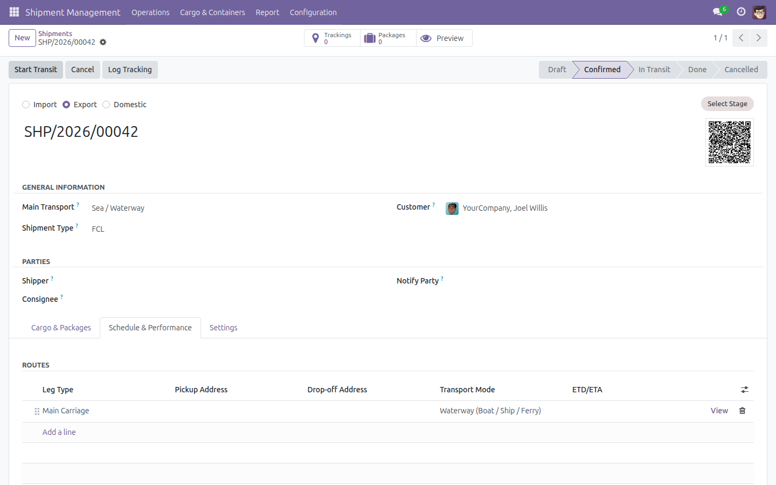Open the Select Stage dropdown
Viewport: 776px width, 485px height.
point(727,103)
